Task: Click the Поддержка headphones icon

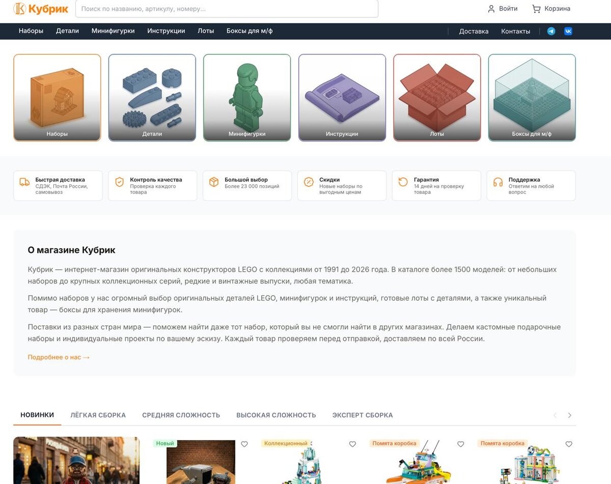Action: pyautogui.click(x=498, y=182)
